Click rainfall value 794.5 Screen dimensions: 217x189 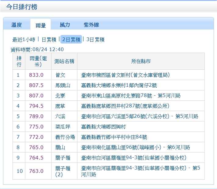[36, 106]
